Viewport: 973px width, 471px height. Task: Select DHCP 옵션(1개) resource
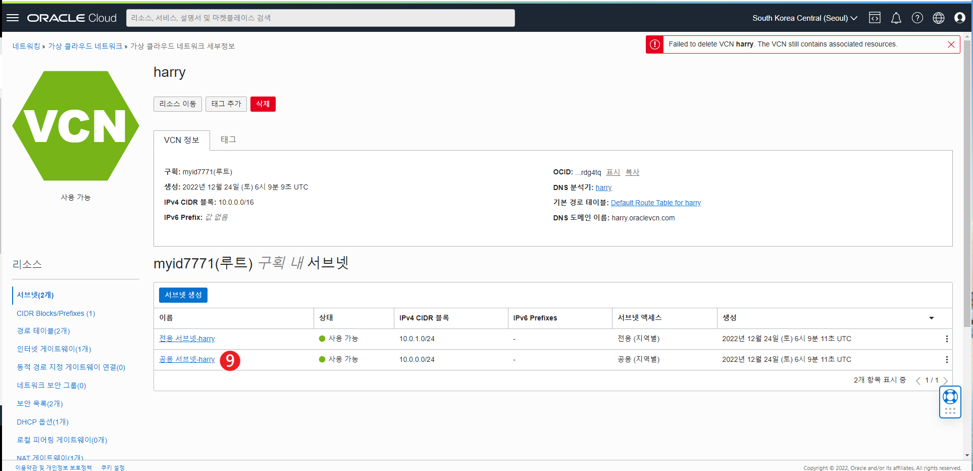[42, 422]
